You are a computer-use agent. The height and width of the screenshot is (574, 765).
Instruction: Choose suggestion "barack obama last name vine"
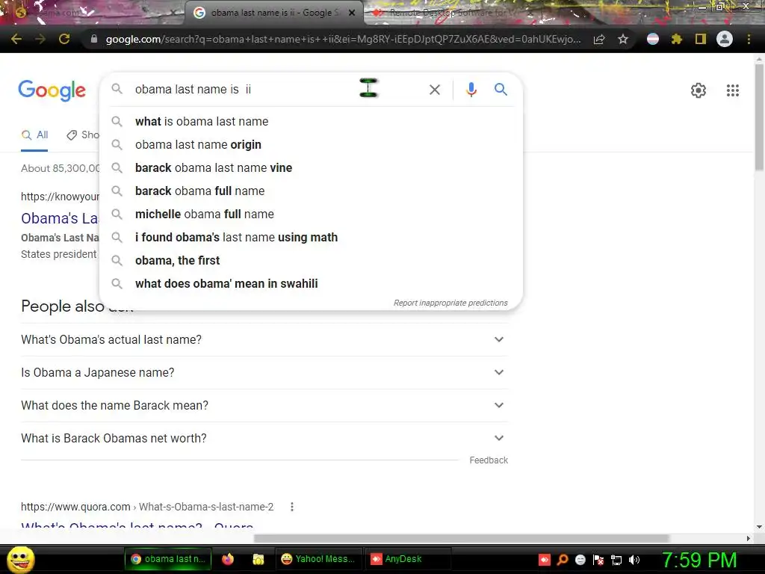[x=311, y=168]
